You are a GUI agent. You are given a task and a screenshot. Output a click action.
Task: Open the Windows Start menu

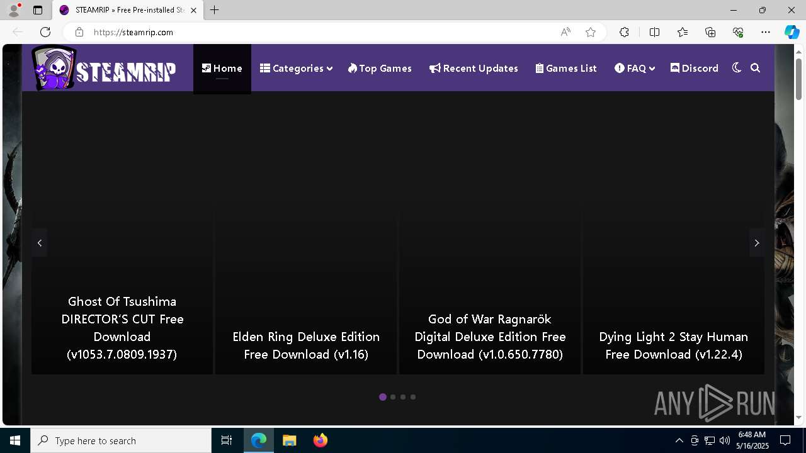(x=15, y=440)
